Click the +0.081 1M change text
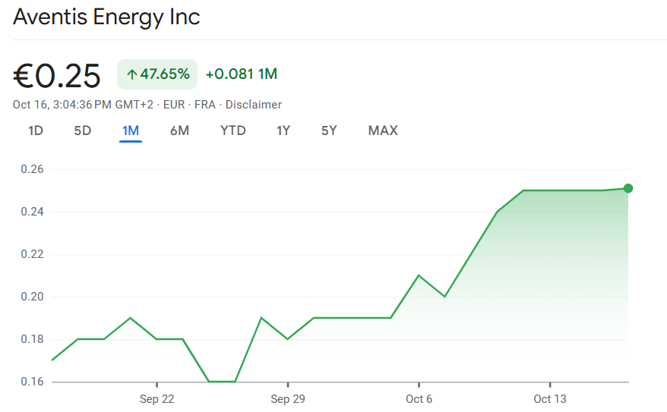667x412 pixels. pos(242,74)
